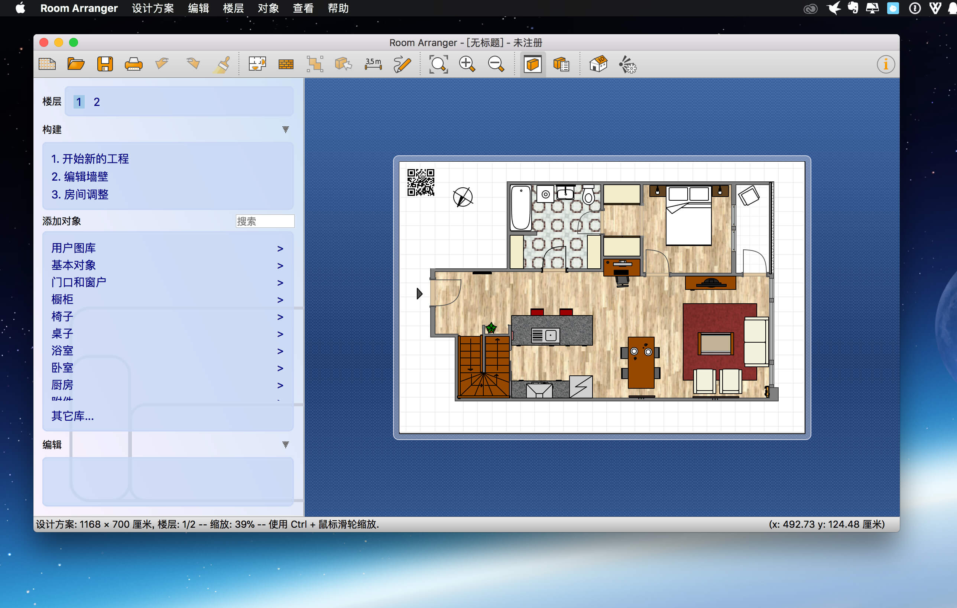Viewport: 957px width, 608px height.
Task: Open the object list icon
Action: [x=561, y=64]
